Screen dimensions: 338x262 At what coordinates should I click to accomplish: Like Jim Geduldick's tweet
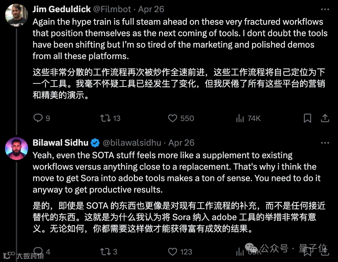point(173,118)
